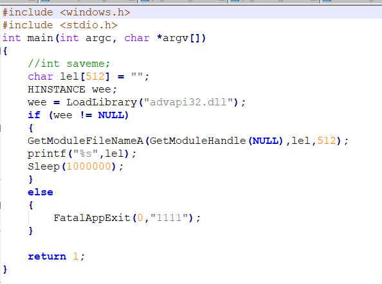Image resolution: width=382 pixels, height=284 pixels.
Task: Click the if keyword
Action: (34, 115)
